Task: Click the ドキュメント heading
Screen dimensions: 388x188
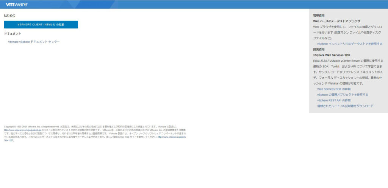Action: pos(13,34)
